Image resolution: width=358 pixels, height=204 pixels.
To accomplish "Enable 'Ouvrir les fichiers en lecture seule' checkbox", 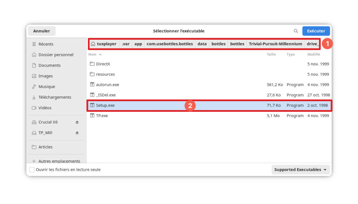I will [x=32, y=170].
